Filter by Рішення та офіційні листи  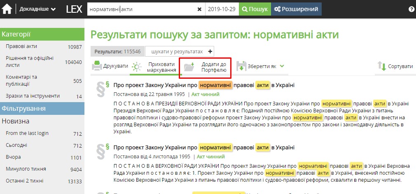click(x=30, y=62)
